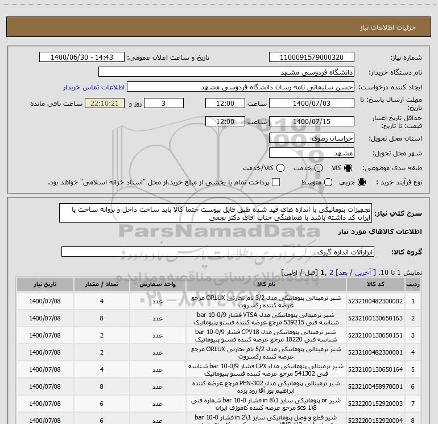The width and height of the screenshot is (438, 424).
Task: Click the CPX valve item name
Action: 266,369
